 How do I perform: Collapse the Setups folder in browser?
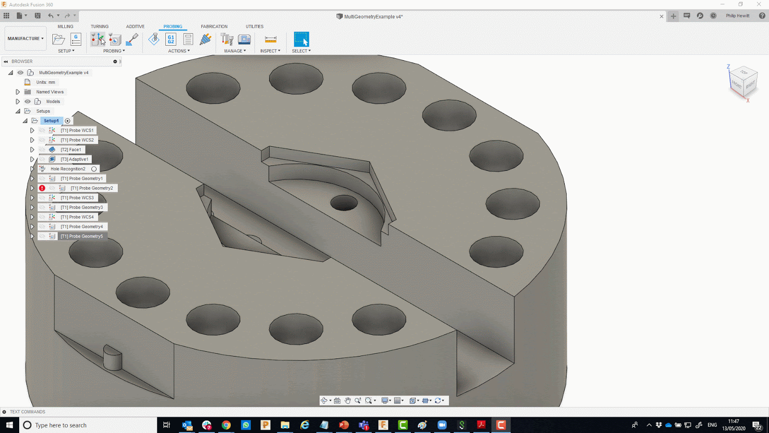(18, 111)
